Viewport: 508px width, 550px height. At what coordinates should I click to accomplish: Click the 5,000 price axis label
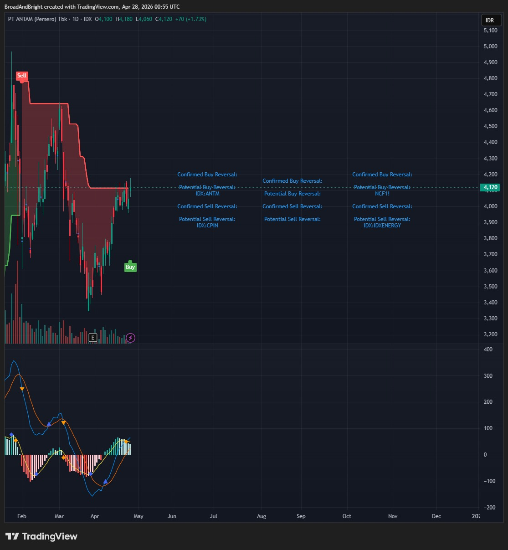click(x=490, y=46)
